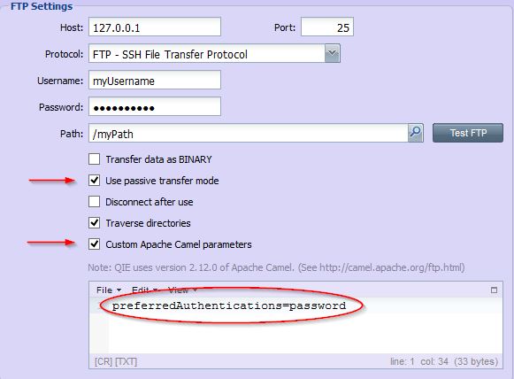The height and width of the screenshot is (379, 514).
Task: Click the preferredAuthentications=password text line
Action: click(229, 306)
